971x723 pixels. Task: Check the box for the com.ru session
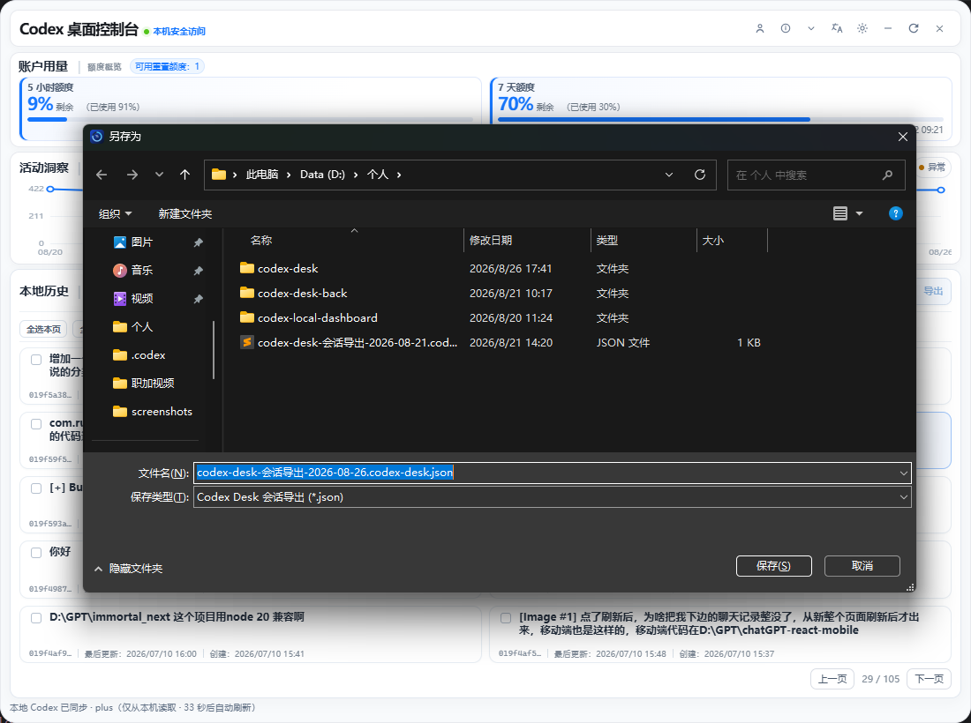pos(36,423)
